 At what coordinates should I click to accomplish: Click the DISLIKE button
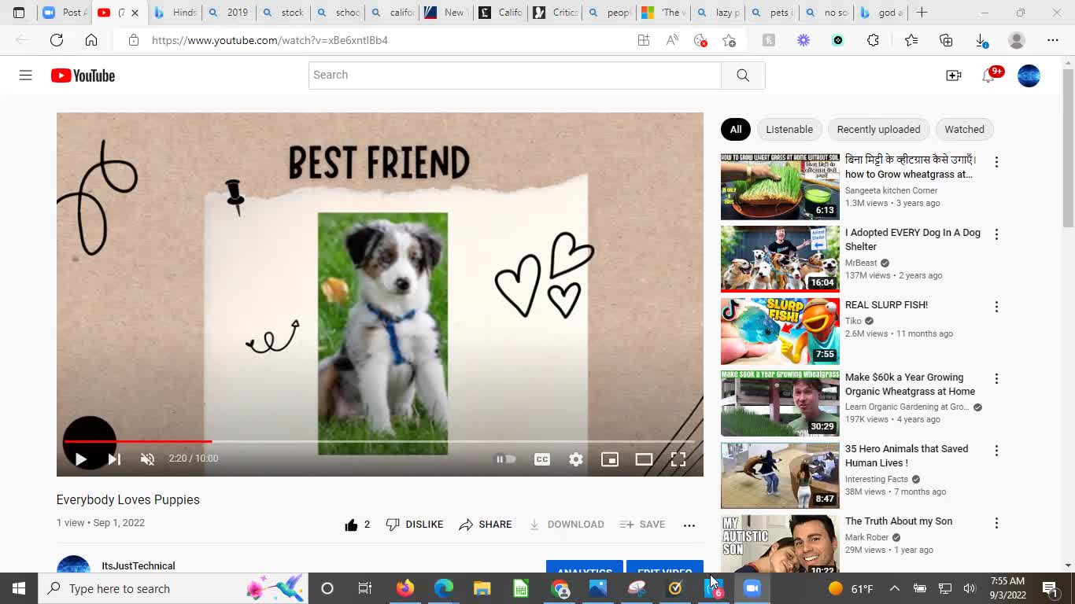tap(415, 525)
